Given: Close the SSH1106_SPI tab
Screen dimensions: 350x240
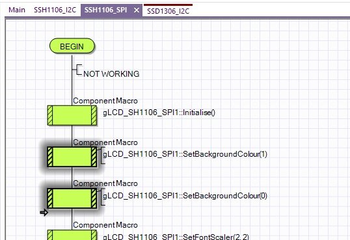Looking at the screenshot, I should [x=137, y=10].
